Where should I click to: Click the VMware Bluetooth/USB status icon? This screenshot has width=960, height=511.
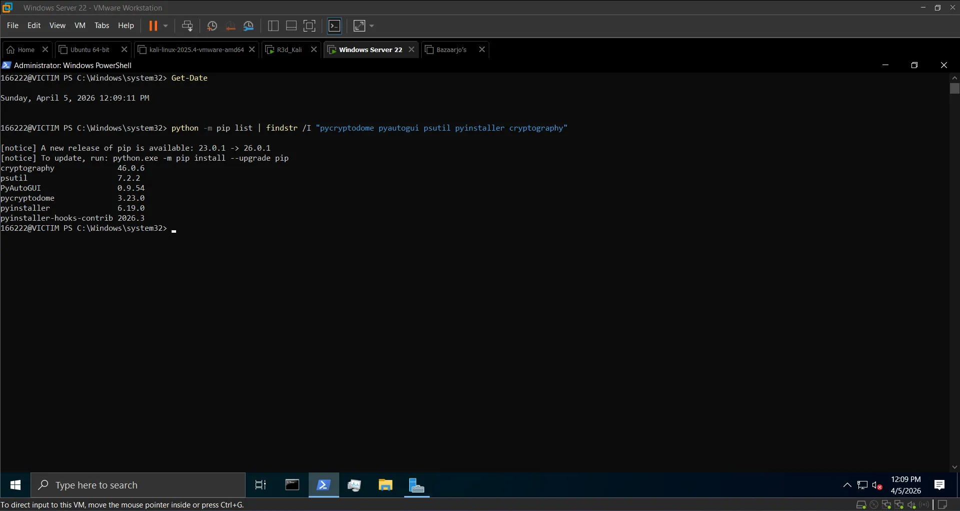(x=924, y=504)
